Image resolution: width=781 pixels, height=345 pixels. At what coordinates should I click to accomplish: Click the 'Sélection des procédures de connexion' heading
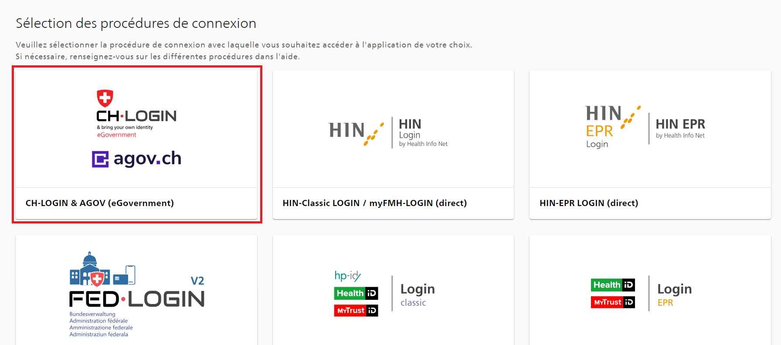click(x=136, y=23)
